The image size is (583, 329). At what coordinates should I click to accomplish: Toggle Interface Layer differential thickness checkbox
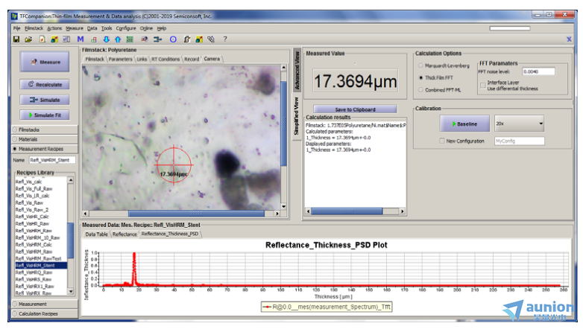pyautogui.click(x=483, y=86)
